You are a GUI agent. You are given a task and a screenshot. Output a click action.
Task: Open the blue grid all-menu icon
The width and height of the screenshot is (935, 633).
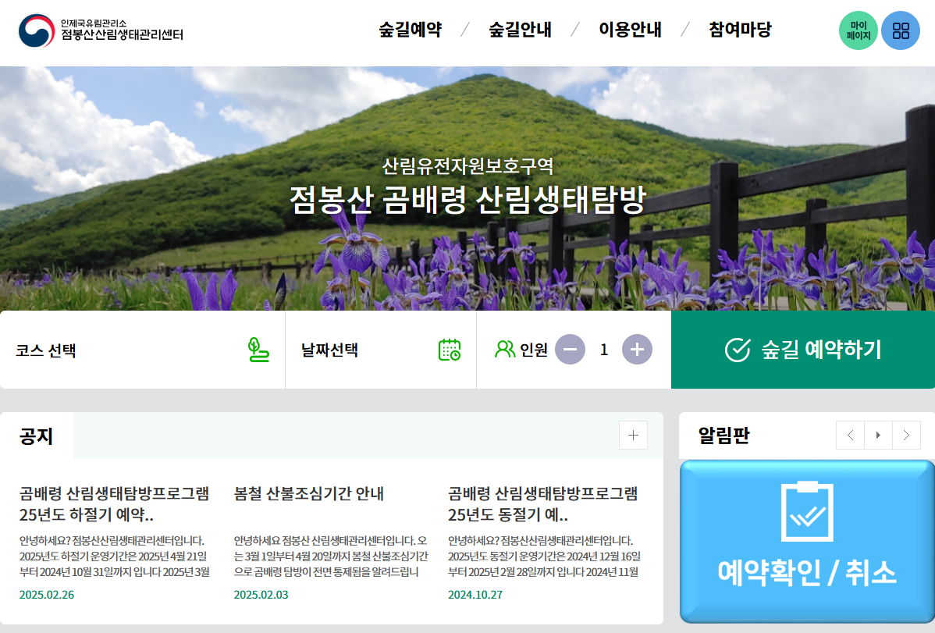click(901, 30)
